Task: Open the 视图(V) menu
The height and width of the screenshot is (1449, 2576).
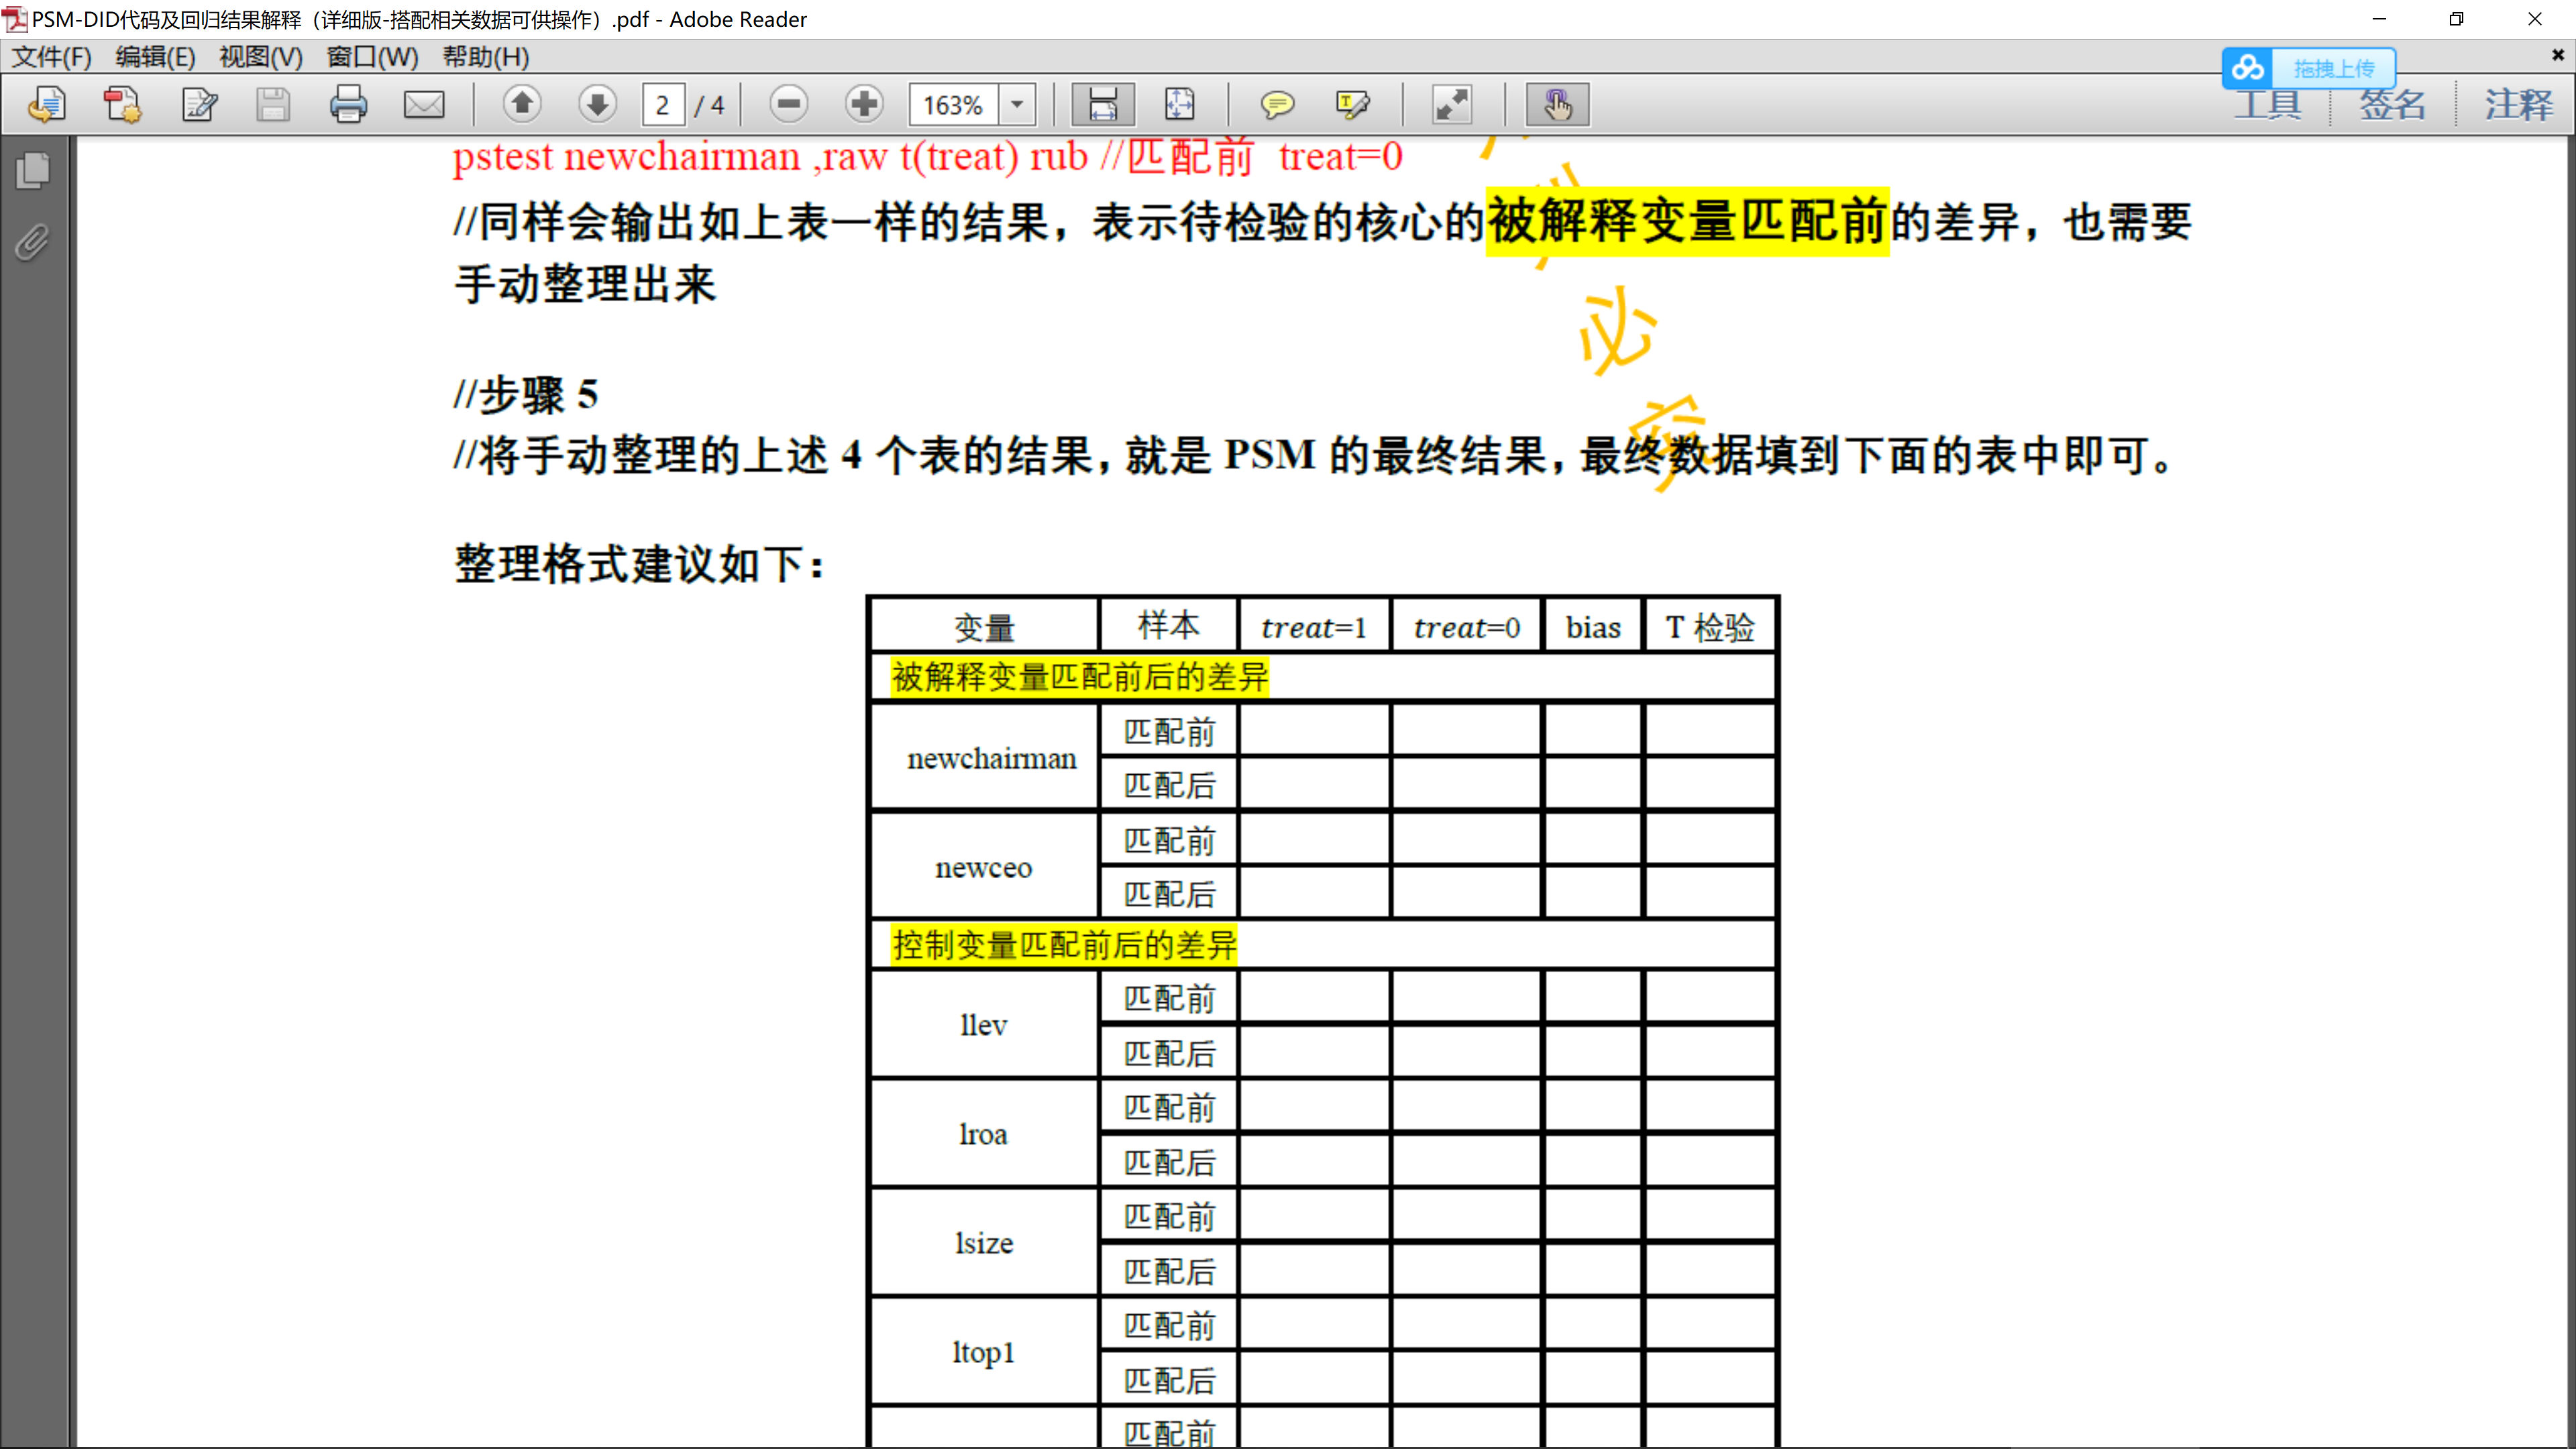Action: 260,57
